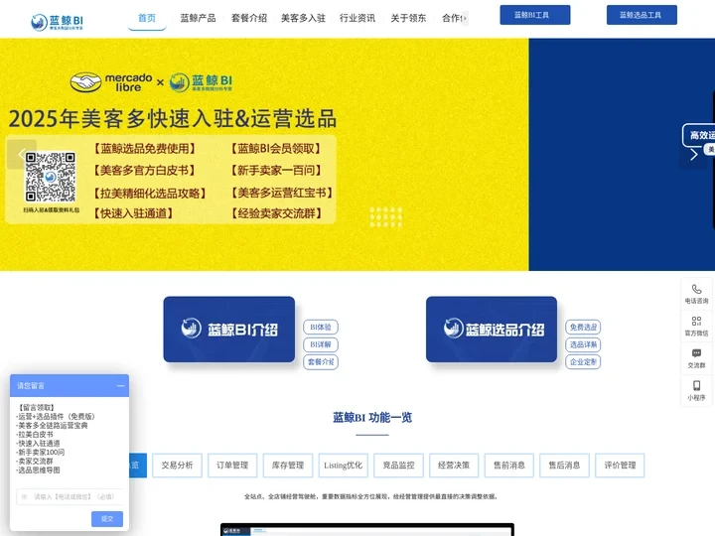Click the 套餐介绍 pill beside BI card

(x=321, y=362)
